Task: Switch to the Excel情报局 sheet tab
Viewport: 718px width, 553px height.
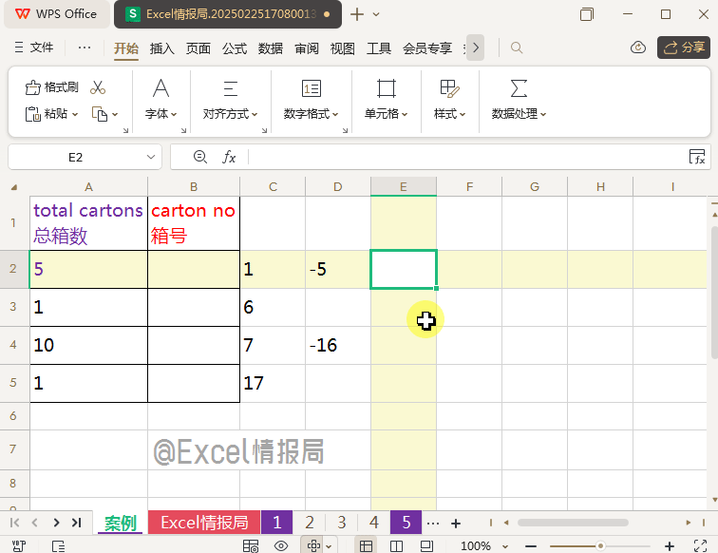Action: (x=203, y=523)
